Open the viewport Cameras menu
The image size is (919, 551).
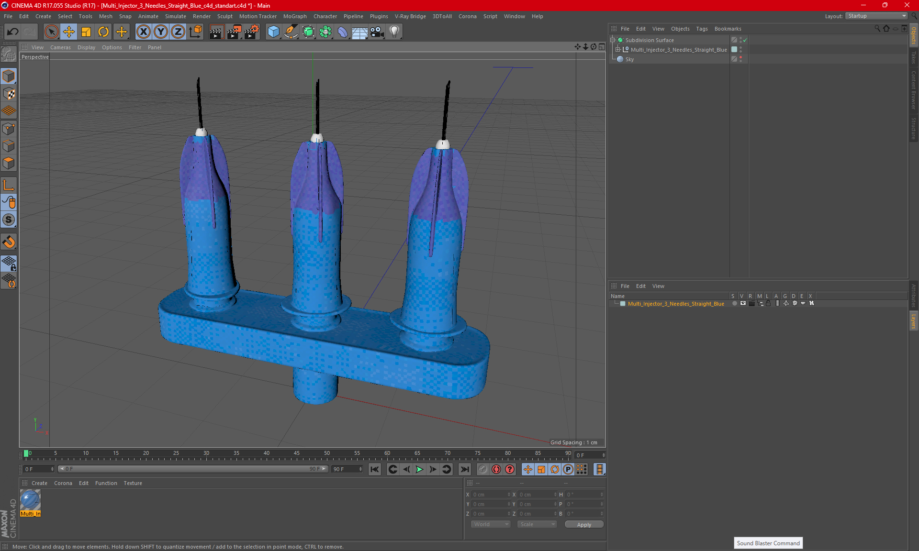(60, 47)
